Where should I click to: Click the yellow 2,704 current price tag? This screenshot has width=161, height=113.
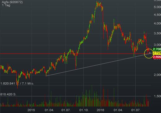(x=157, y=53)
